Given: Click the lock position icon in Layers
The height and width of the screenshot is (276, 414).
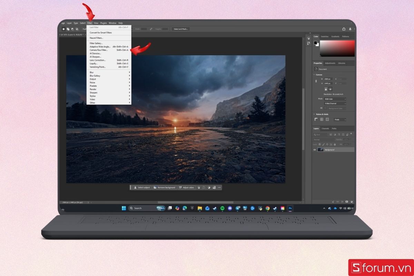Looking at the screenshot, I should [327, 144].
